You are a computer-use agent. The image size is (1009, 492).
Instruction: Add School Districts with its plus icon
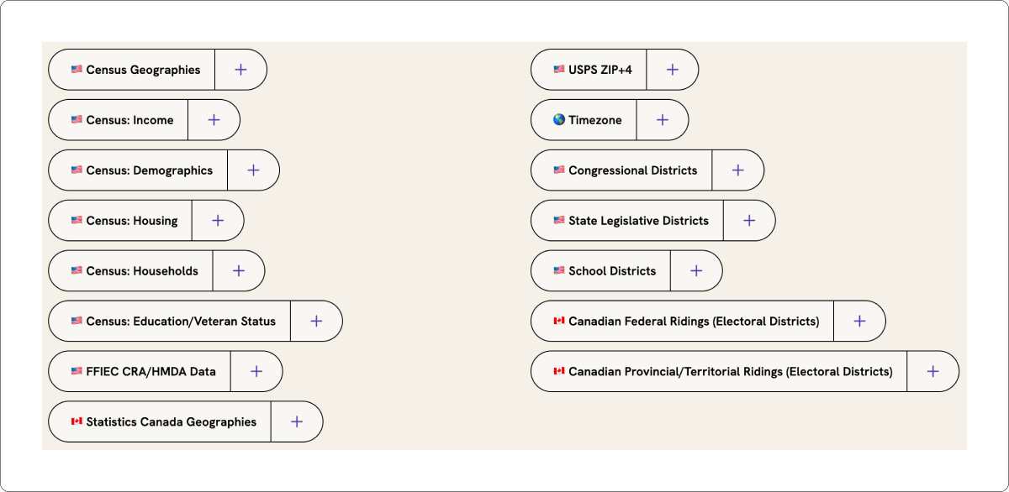696,271
